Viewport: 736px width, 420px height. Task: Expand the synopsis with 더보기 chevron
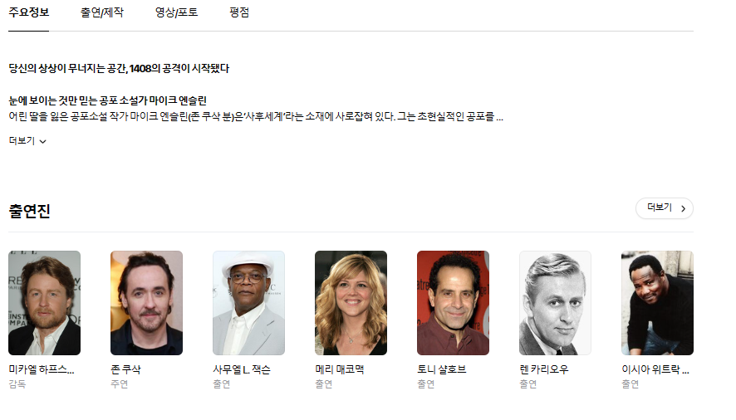[27, 141]
